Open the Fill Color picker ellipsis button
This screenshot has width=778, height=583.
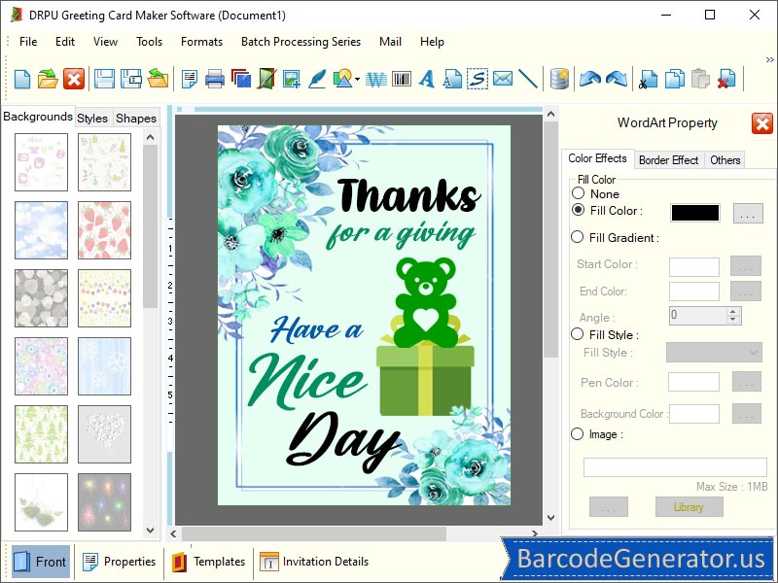click(x=748, y=213)
